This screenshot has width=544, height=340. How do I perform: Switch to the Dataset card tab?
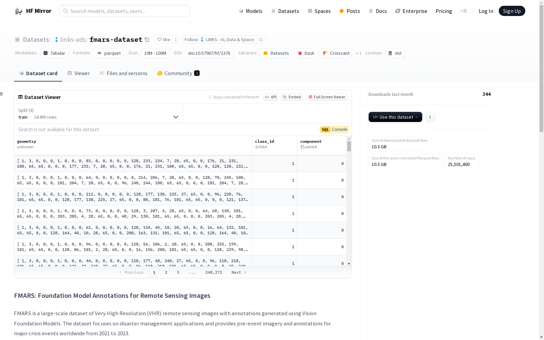38,73
